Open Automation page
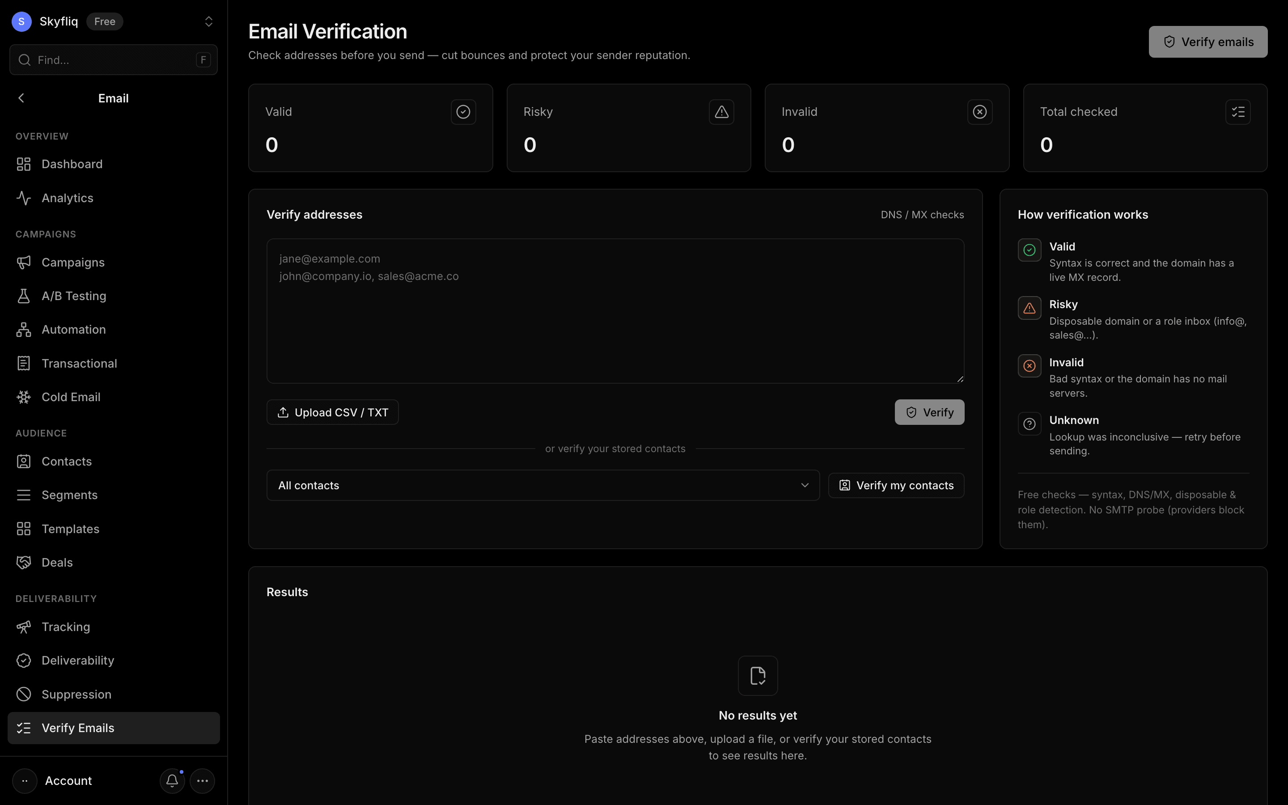The width and height of the screenshot is (1288, 805). (113, 330)
